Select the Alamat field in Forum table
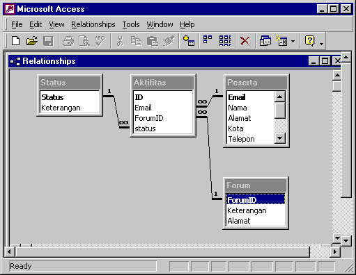The height and width of the screenshot is (275, 356). (256, 221)
